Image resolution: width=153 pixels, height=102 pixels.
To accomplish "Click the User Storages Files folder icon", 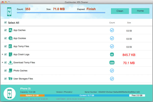I will (10, 78).
